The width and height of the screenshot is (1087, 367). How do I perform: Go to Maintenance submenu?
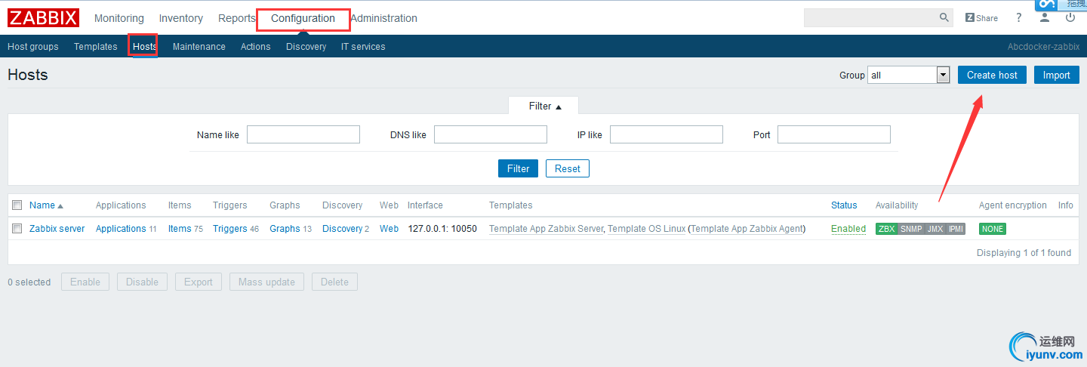coord(199,47)
